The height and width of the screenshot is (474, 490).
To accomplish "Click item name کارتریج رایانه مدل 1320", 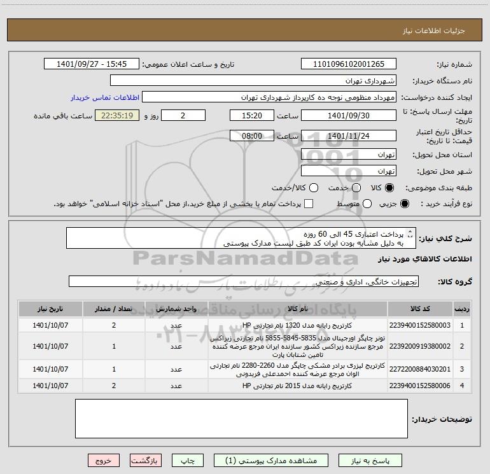I will (x=297, y=325).
